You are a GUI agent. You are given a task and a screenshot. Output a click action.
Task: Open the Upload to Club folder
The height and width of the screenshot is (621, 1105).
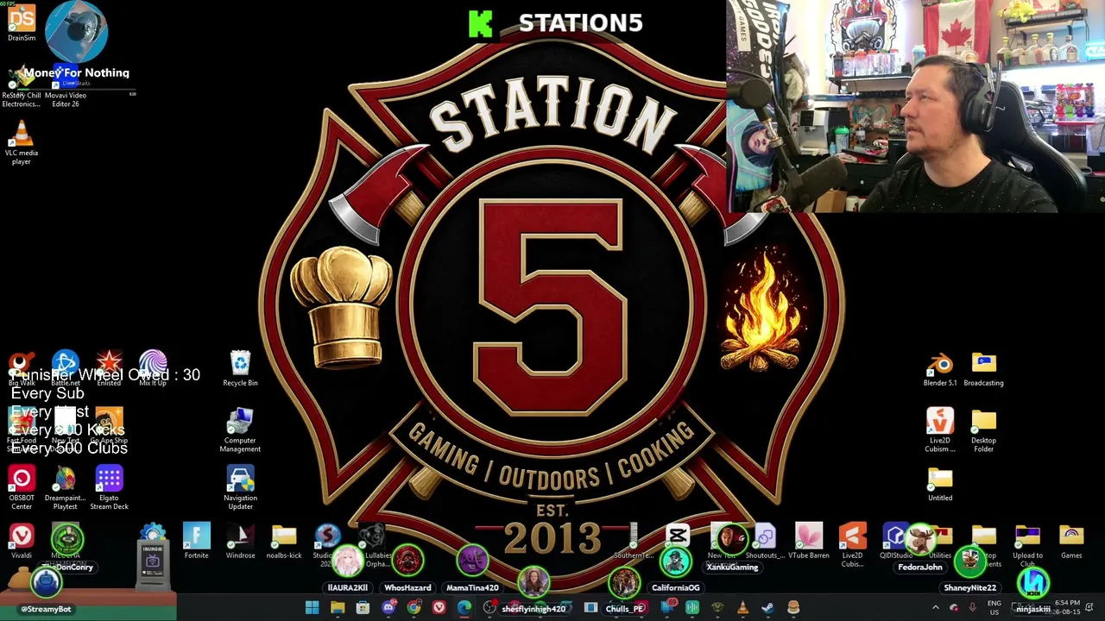tap(1027, 545)
